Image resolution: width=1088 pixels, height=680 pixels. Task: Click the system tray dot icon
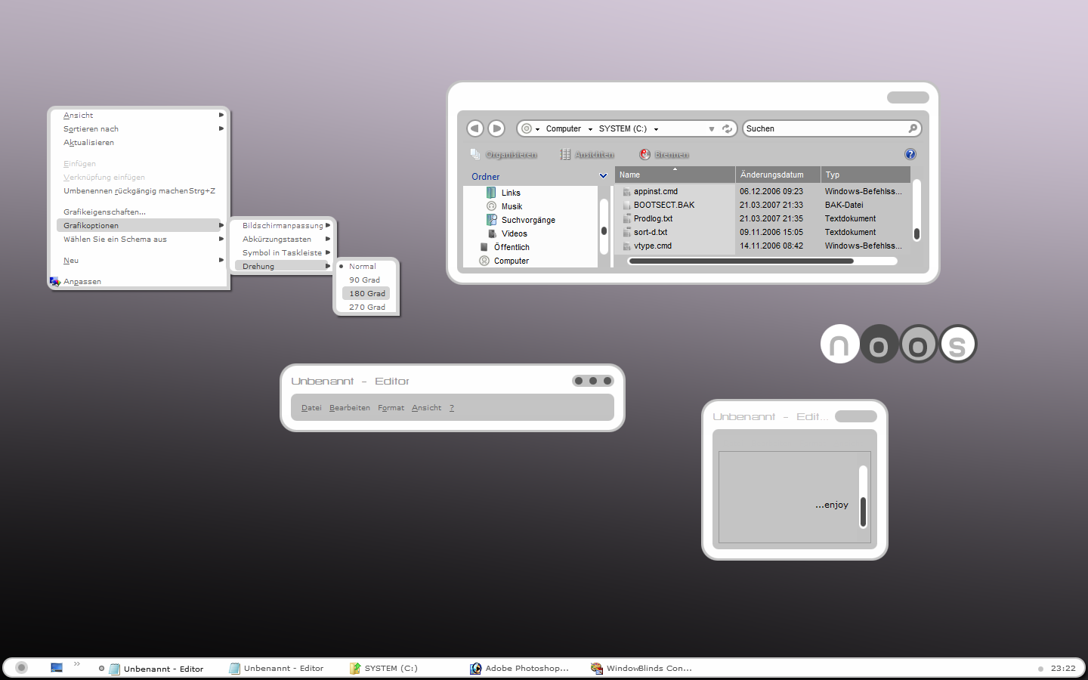pos(1040,669)
